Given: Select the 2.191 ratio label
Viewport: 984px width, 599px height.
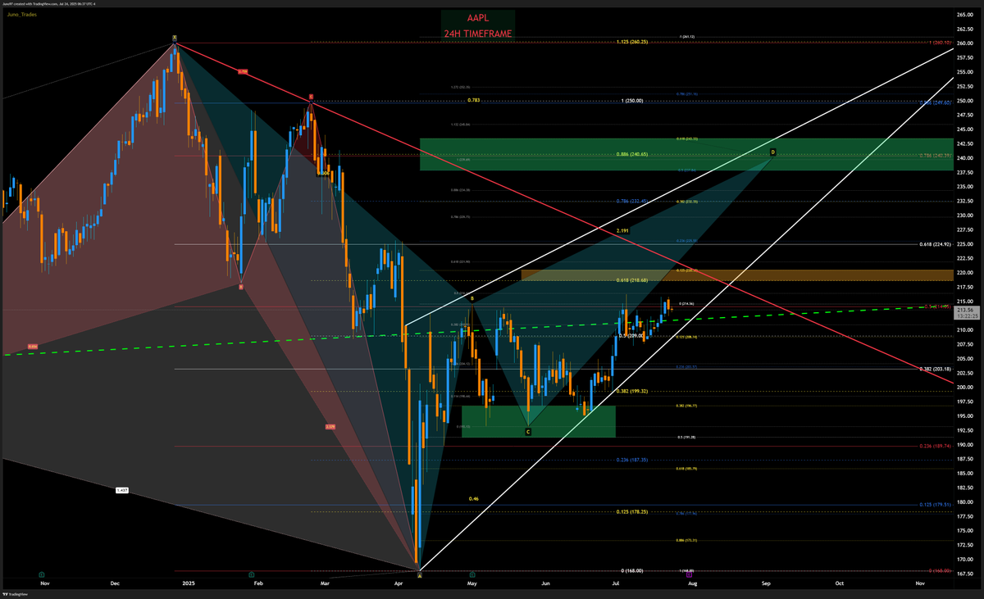Looking at the screenshot, I should [622, 232].
